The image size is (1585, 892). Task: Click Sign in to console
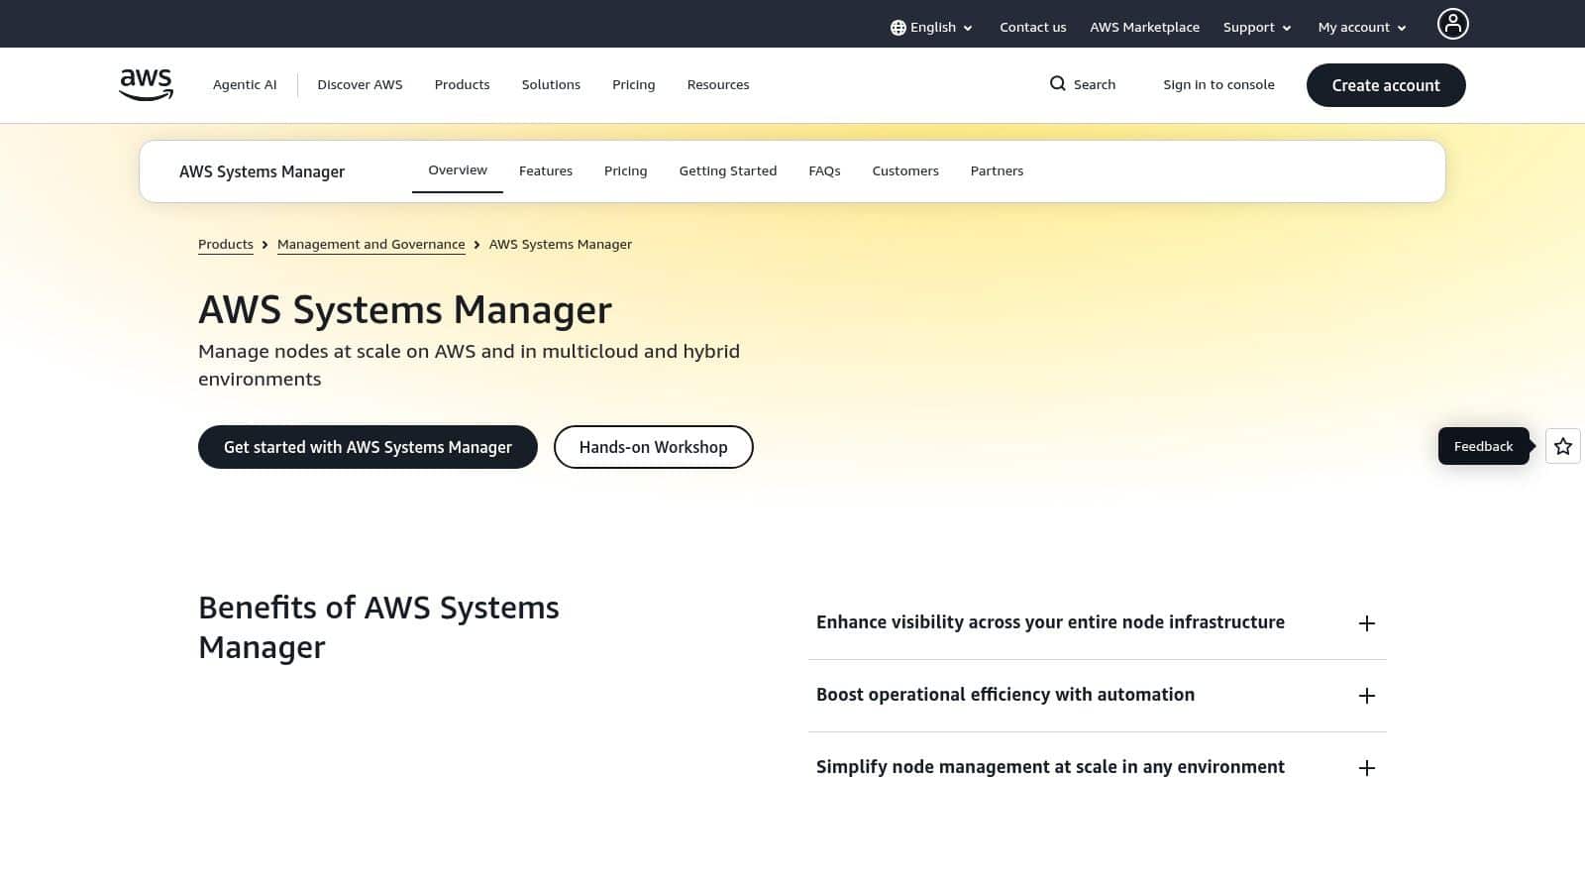pyautogui.click(x=1218, y=84)
